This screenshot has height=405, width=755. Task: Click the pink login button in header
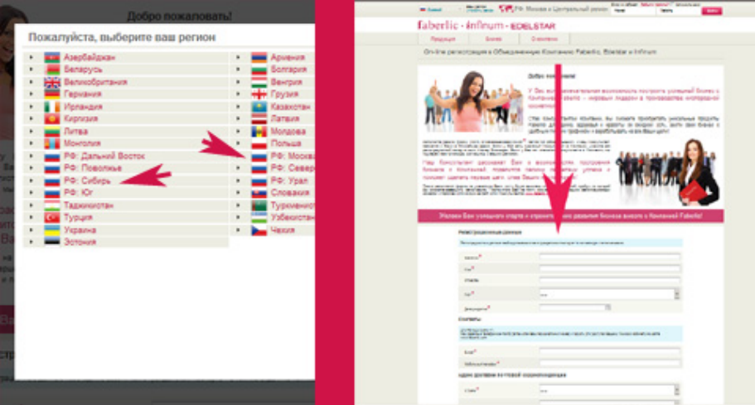pos(712,11)
